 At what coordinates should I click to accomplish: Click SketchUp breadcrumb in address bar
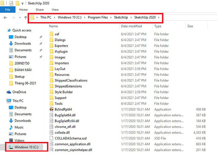tap(121, 17)
